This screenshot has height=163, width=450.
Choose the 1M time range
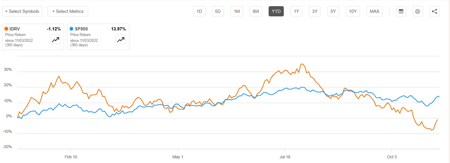(237, 11)
